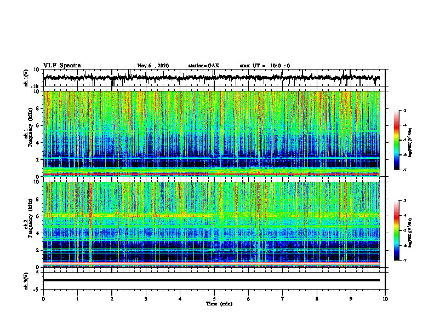The image size is (434, 335).
Task: Click the ch.1 color scale bar
Action: pyautogui.click(x=396, y=140)
